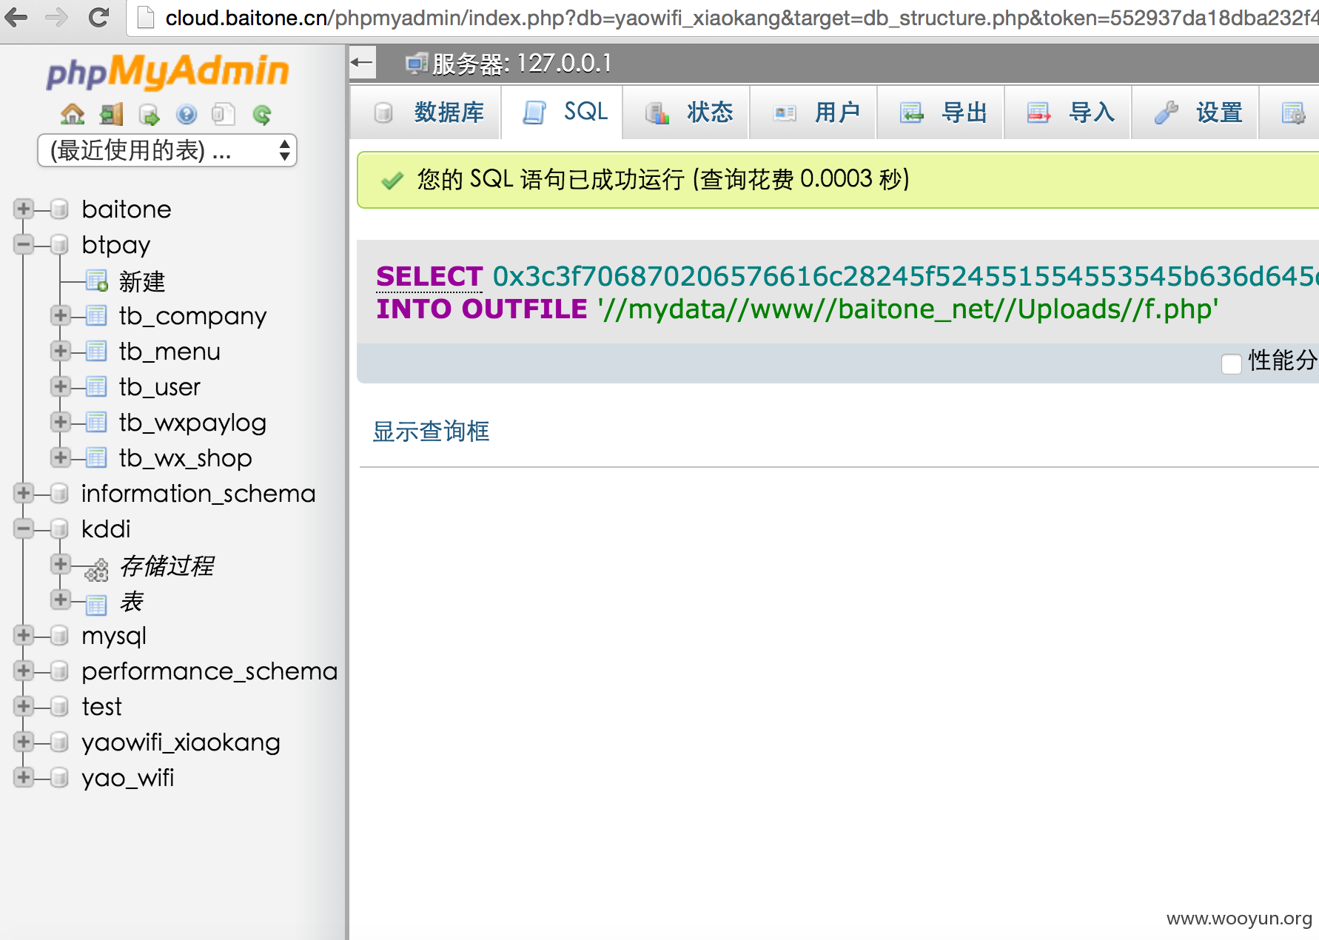Click the stored procedures gear icon under kddi
Image resolution: width=1319 pixels, height=940 pixels.
tap(96, 570)
